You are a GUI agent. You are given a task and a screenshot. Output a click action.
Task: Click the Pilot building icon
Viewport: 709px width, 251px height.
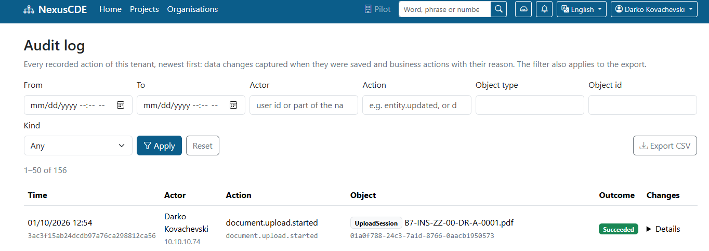[x=368, y=9]
